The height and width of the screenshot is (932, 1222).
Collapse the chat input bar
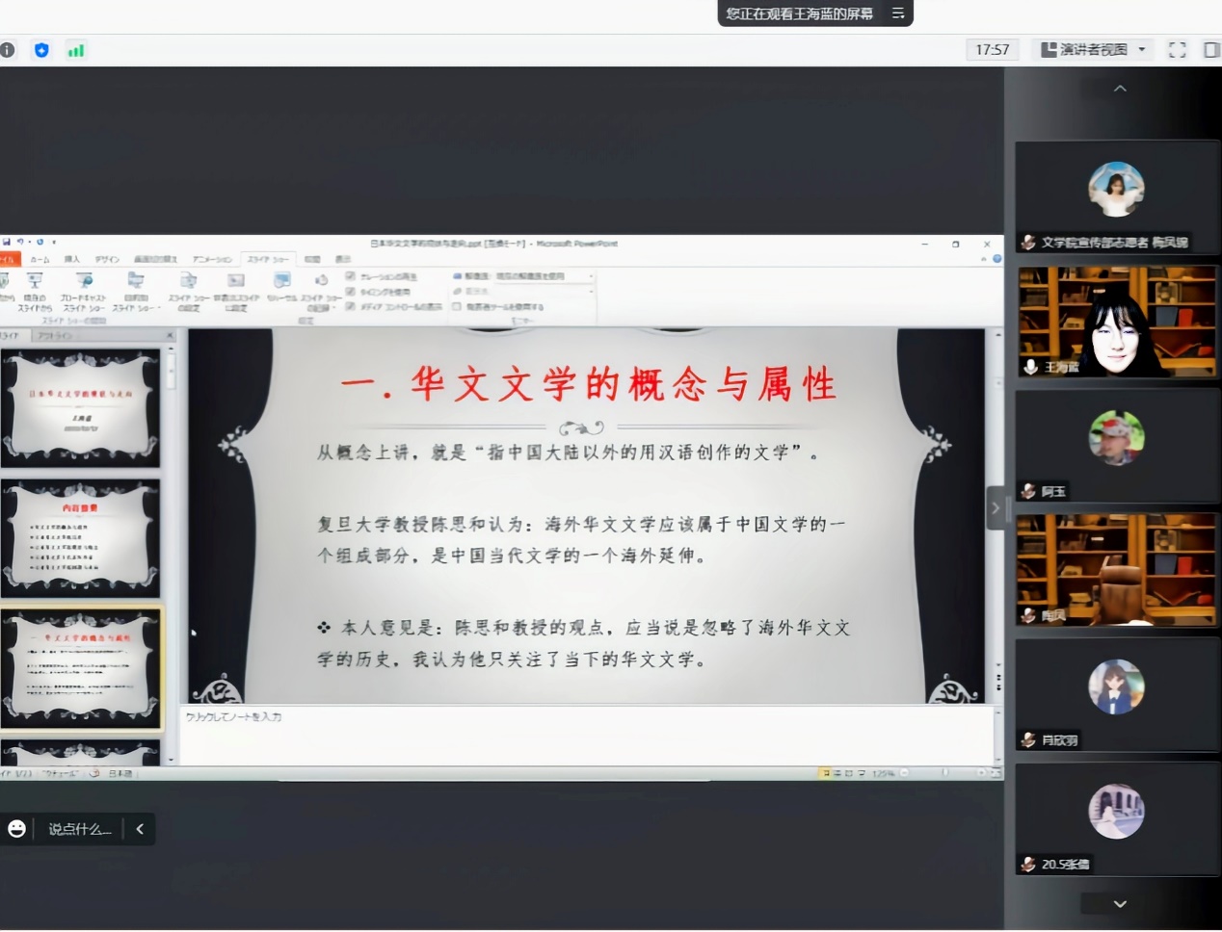pos(140,829)
